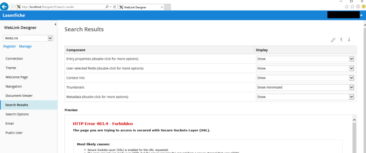Viewport: 366px width, 153px height.
Task: Open the browser settings gear icon
Action: click(x=358, y=7)
